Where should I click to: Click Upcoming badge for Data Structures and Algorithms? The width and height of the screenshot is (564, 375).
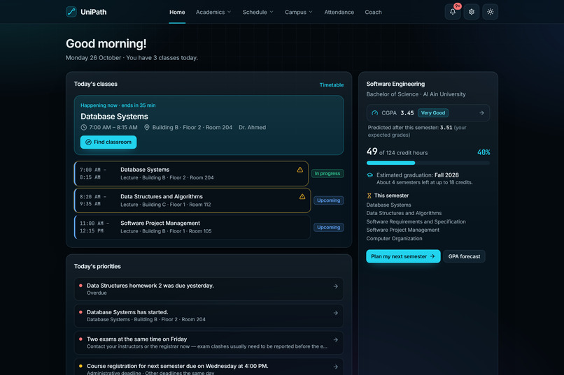click(328, 200)
